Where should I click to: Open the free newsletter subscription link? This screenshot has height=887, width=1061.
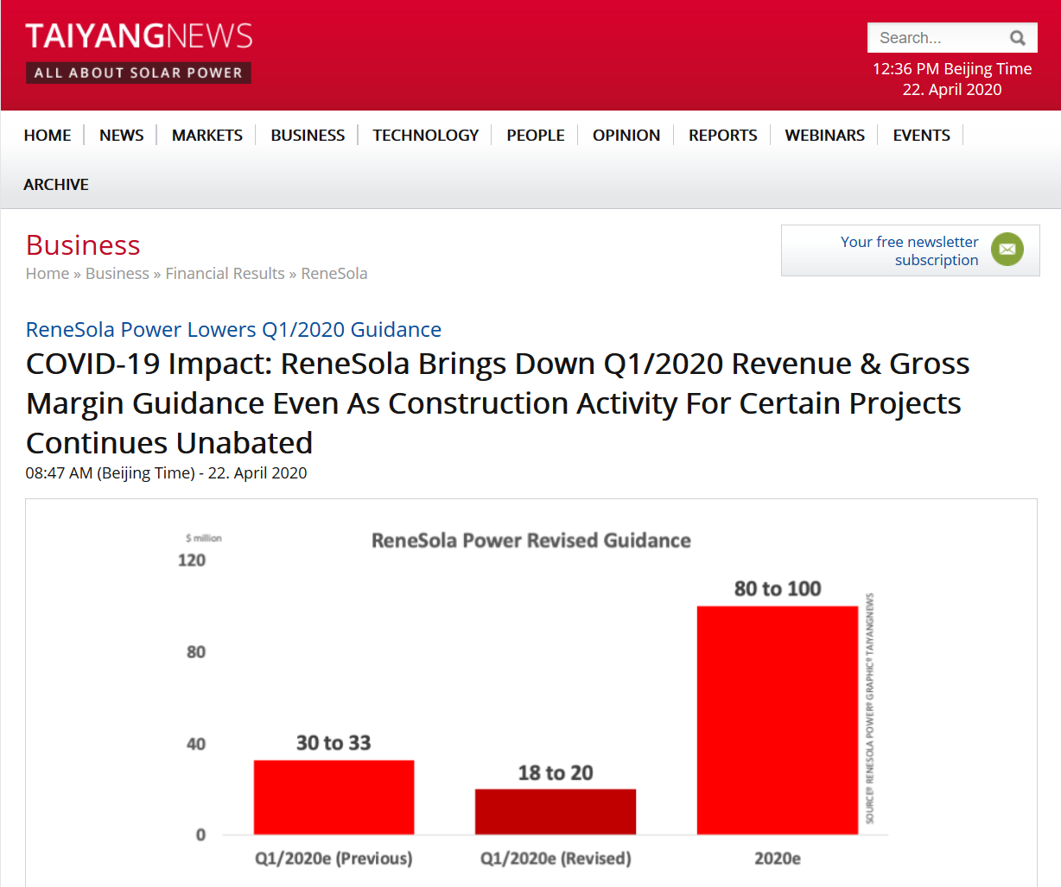pyautogui.click(x=910, y=250)
